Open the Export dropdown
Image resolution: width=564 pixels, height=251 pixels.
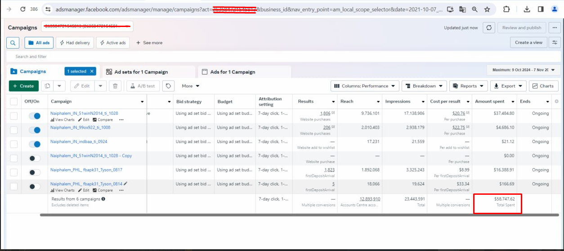tap(508, 86)
